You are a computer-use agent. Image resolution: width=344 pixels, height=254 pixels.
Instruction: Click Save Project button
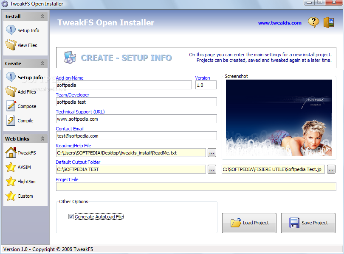pyautogui.click(x=308, y=223)
